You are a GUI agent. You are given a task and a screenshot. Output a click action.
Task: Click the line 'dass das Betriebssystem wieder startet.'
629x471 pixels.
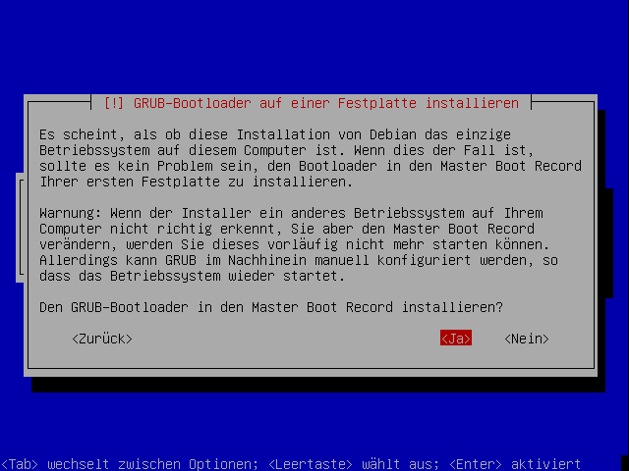coord(192,277)
